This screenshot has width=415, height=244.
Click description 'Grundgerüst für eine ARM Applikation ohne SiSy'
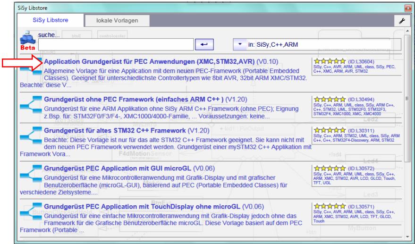click(x=171, y=112)
